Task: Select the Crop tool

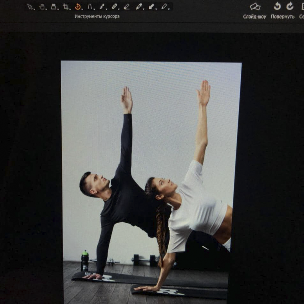Action: pos(66,7)
